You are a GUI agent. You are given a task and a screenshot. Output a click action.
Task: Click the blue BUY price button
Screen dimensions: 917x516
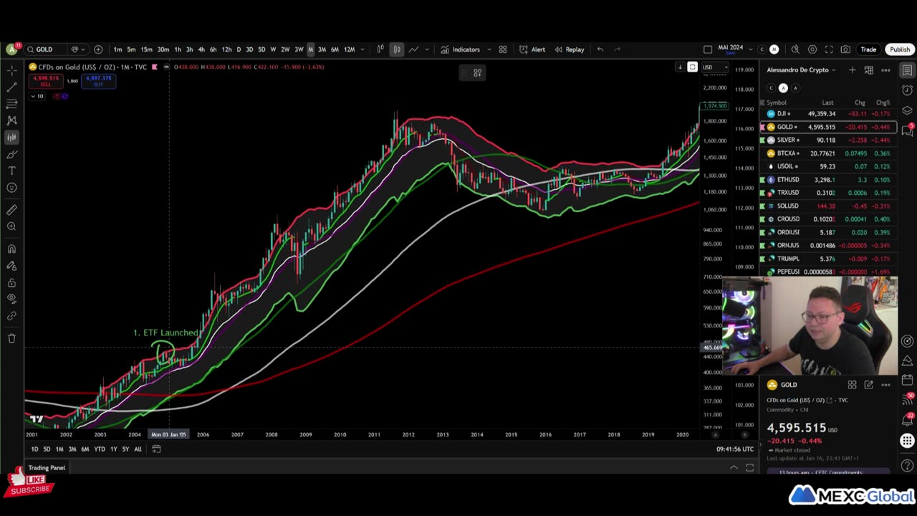click(98, 81)
